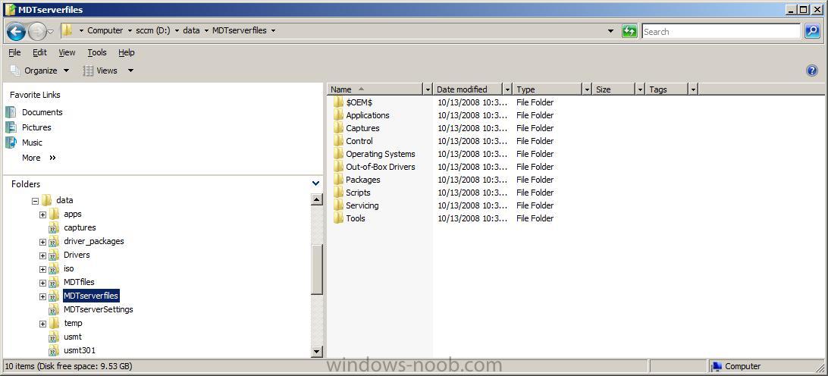Select the Applications folder icon
828x376 pixels.
tap(338, 114)
